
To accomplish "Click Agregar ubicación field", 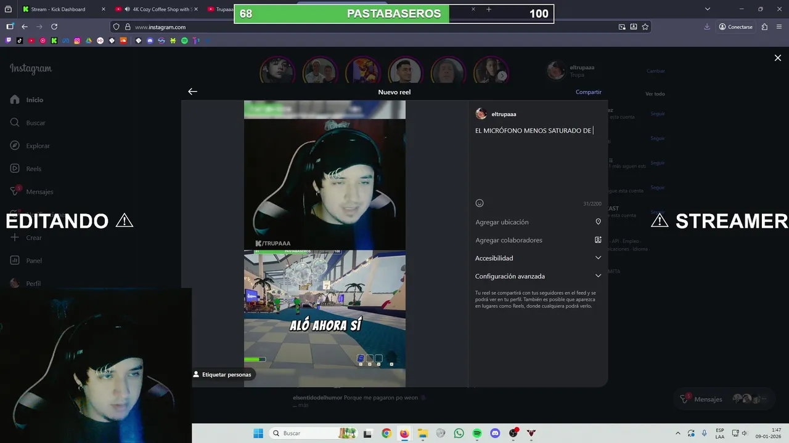I will coord(538,222).
